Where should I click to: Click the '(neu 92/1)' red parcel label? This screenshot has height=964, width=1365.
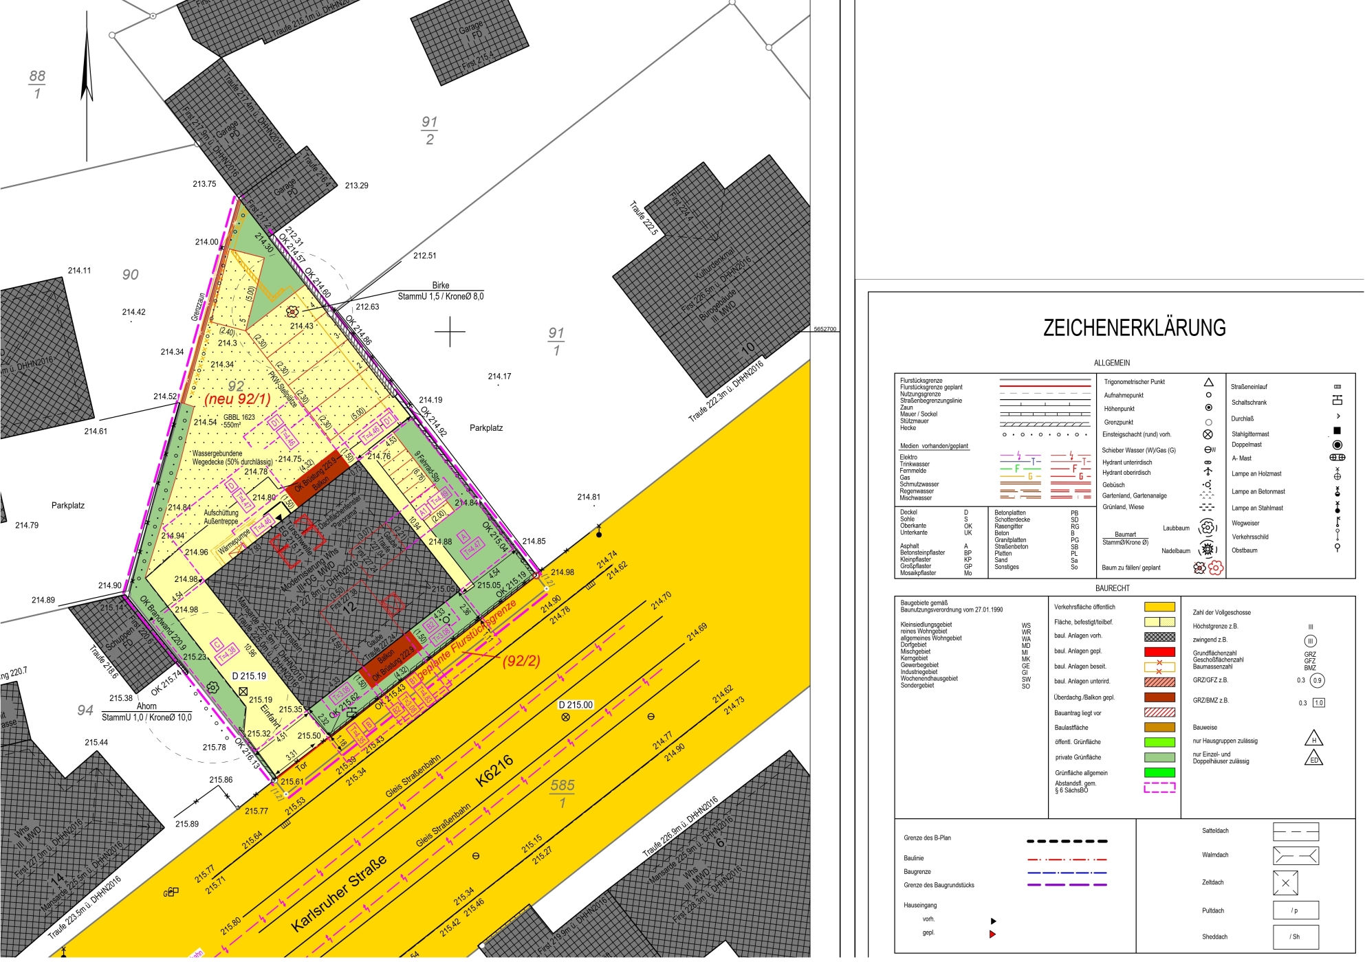point(237,399)
